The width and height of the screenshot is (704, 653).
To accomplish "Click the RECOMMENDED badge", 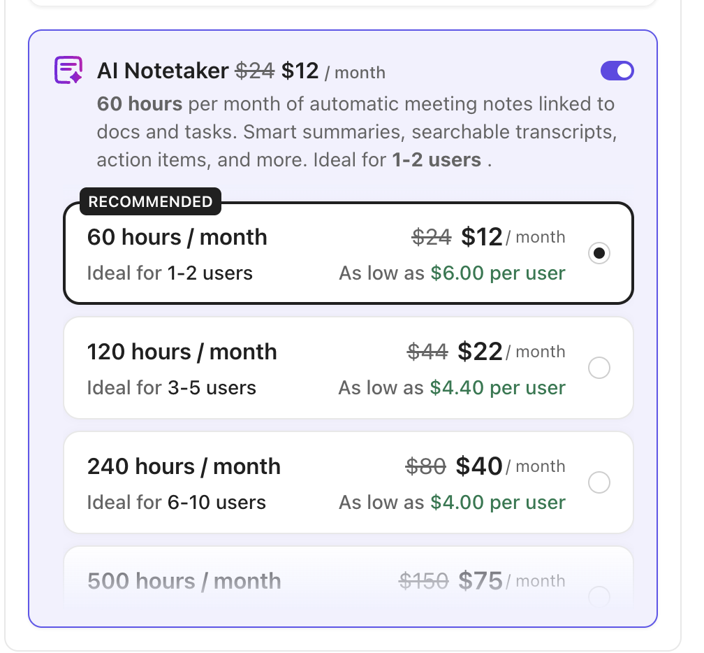I will 150,201.
